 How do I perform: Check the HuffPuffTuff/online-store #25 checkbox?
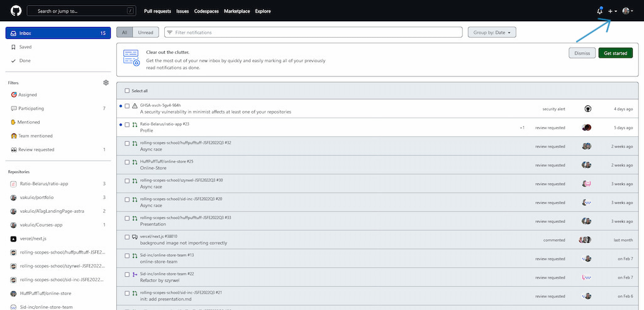point(127,162)
